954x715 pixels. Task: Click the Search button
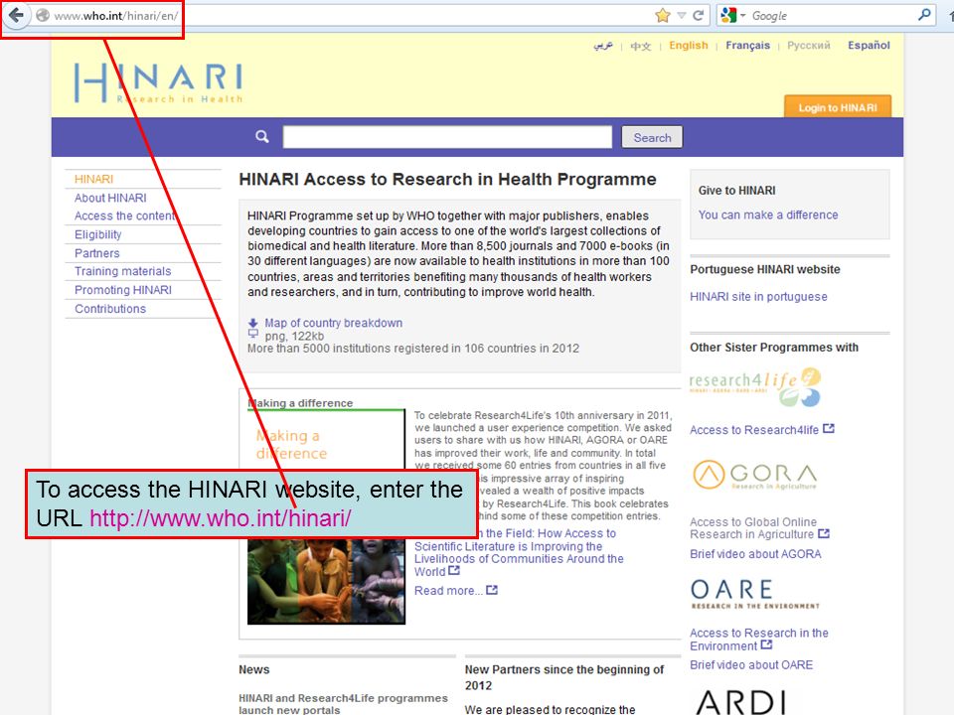[x=652, y=137]
